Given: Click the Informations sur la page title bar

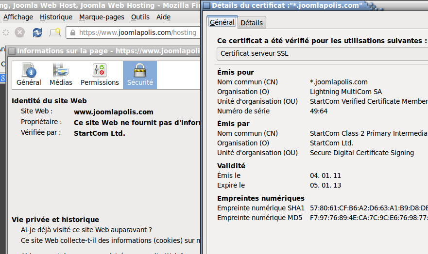Looking at the screenshot, I should pyautogui.click(x=104, y=51).
